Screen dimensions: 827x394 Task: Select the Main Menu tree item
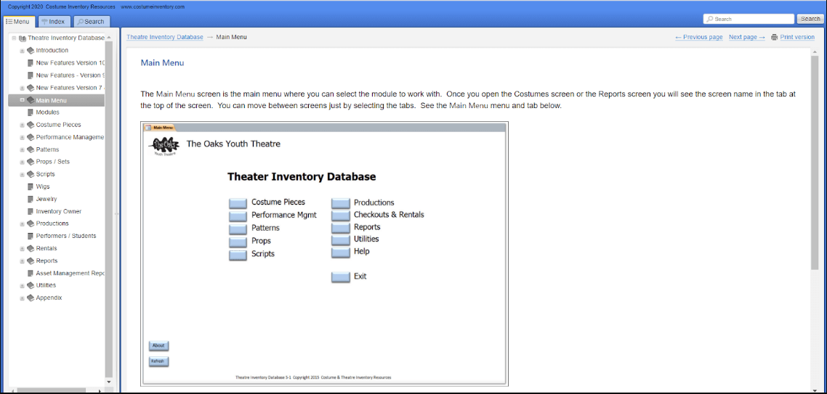[57, 100]
